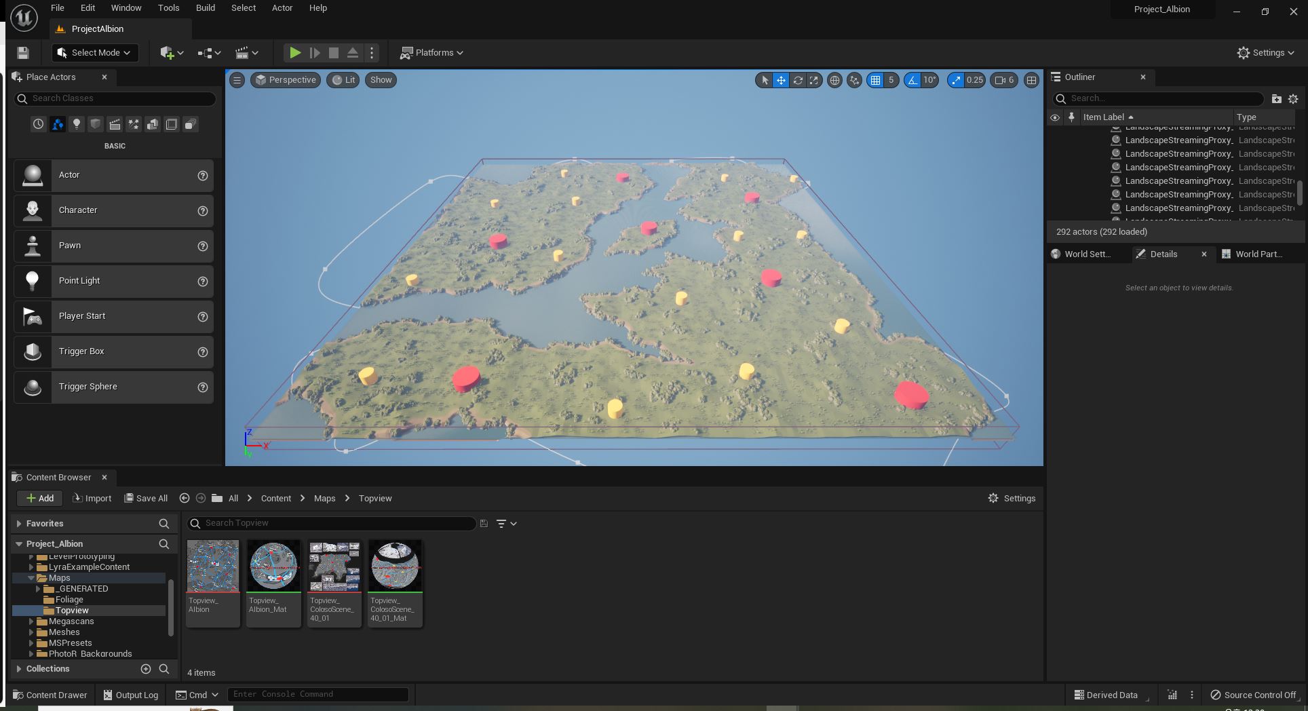The width and height of the screenshot is (1308, 711).
Task: Click the viewport hamburger options menu
Action: coord(237,80)
